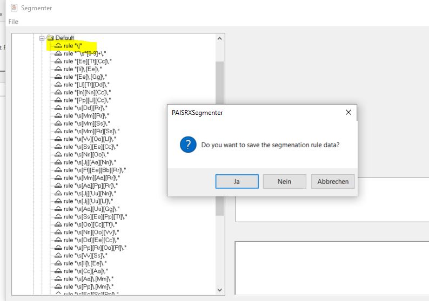Click icon of rule "\s[Dd][Rr]\."
The height and width of the screenshot is (301, 429).
(58, 108)
